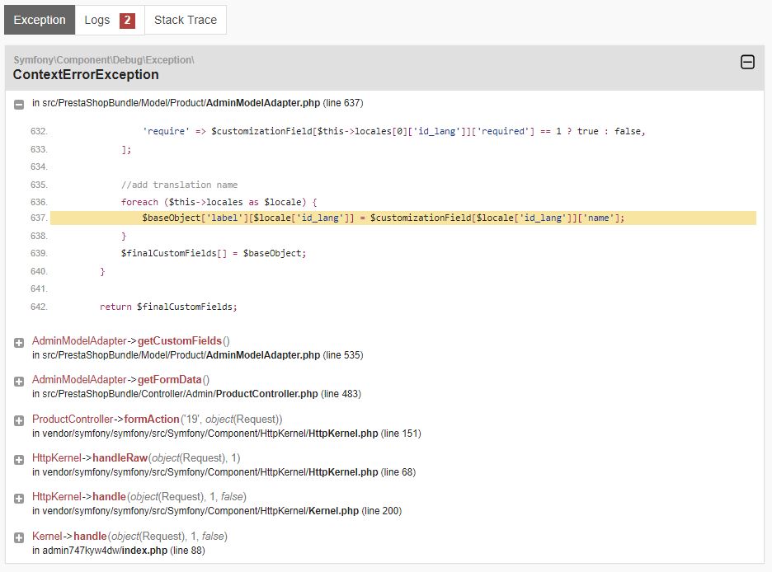Screen dimensions: 772x572
Task: Click the AdminModelAdapter.php (line 535) path
Action: [197, 355]
